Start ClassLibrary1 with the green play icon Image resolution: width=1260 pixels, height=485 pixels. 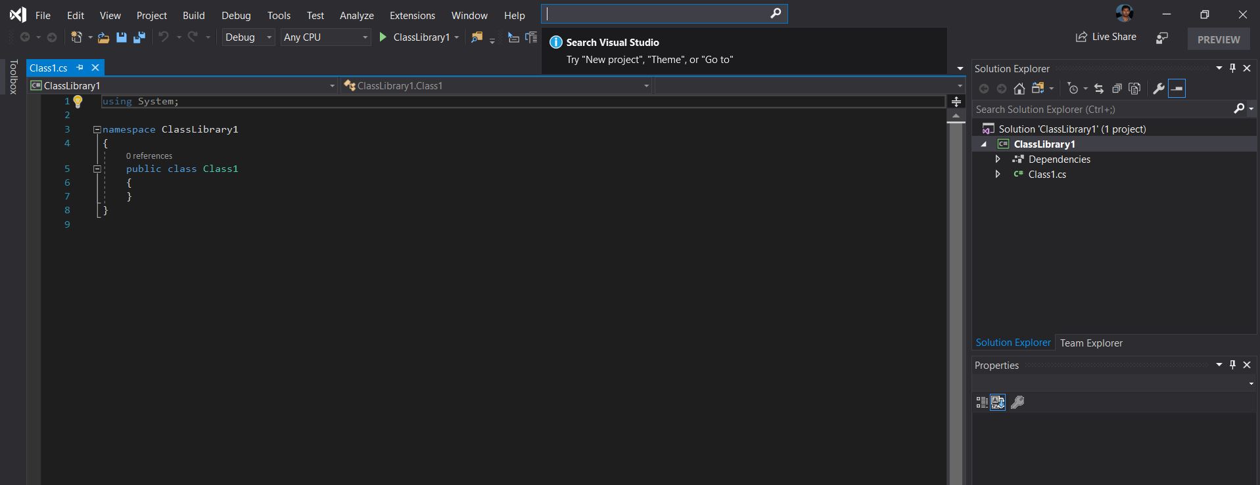383,37
